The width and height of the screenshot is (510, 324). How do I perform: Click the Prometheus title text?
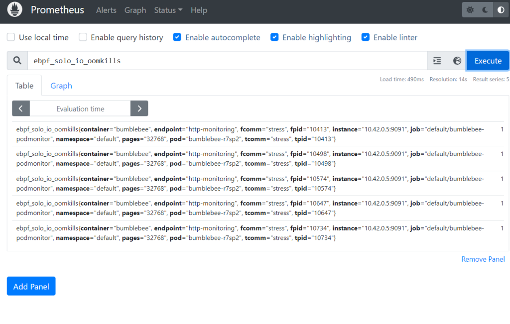click(x=57, y=10)
